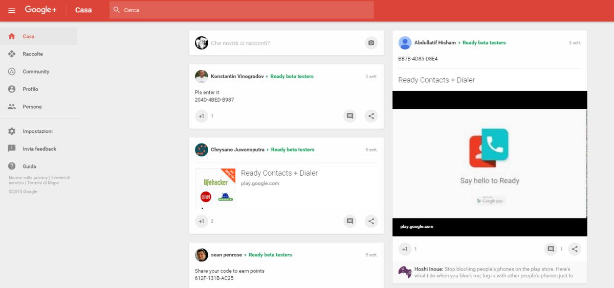Open Raccolte in the sidebar

(x=38, y=54)
